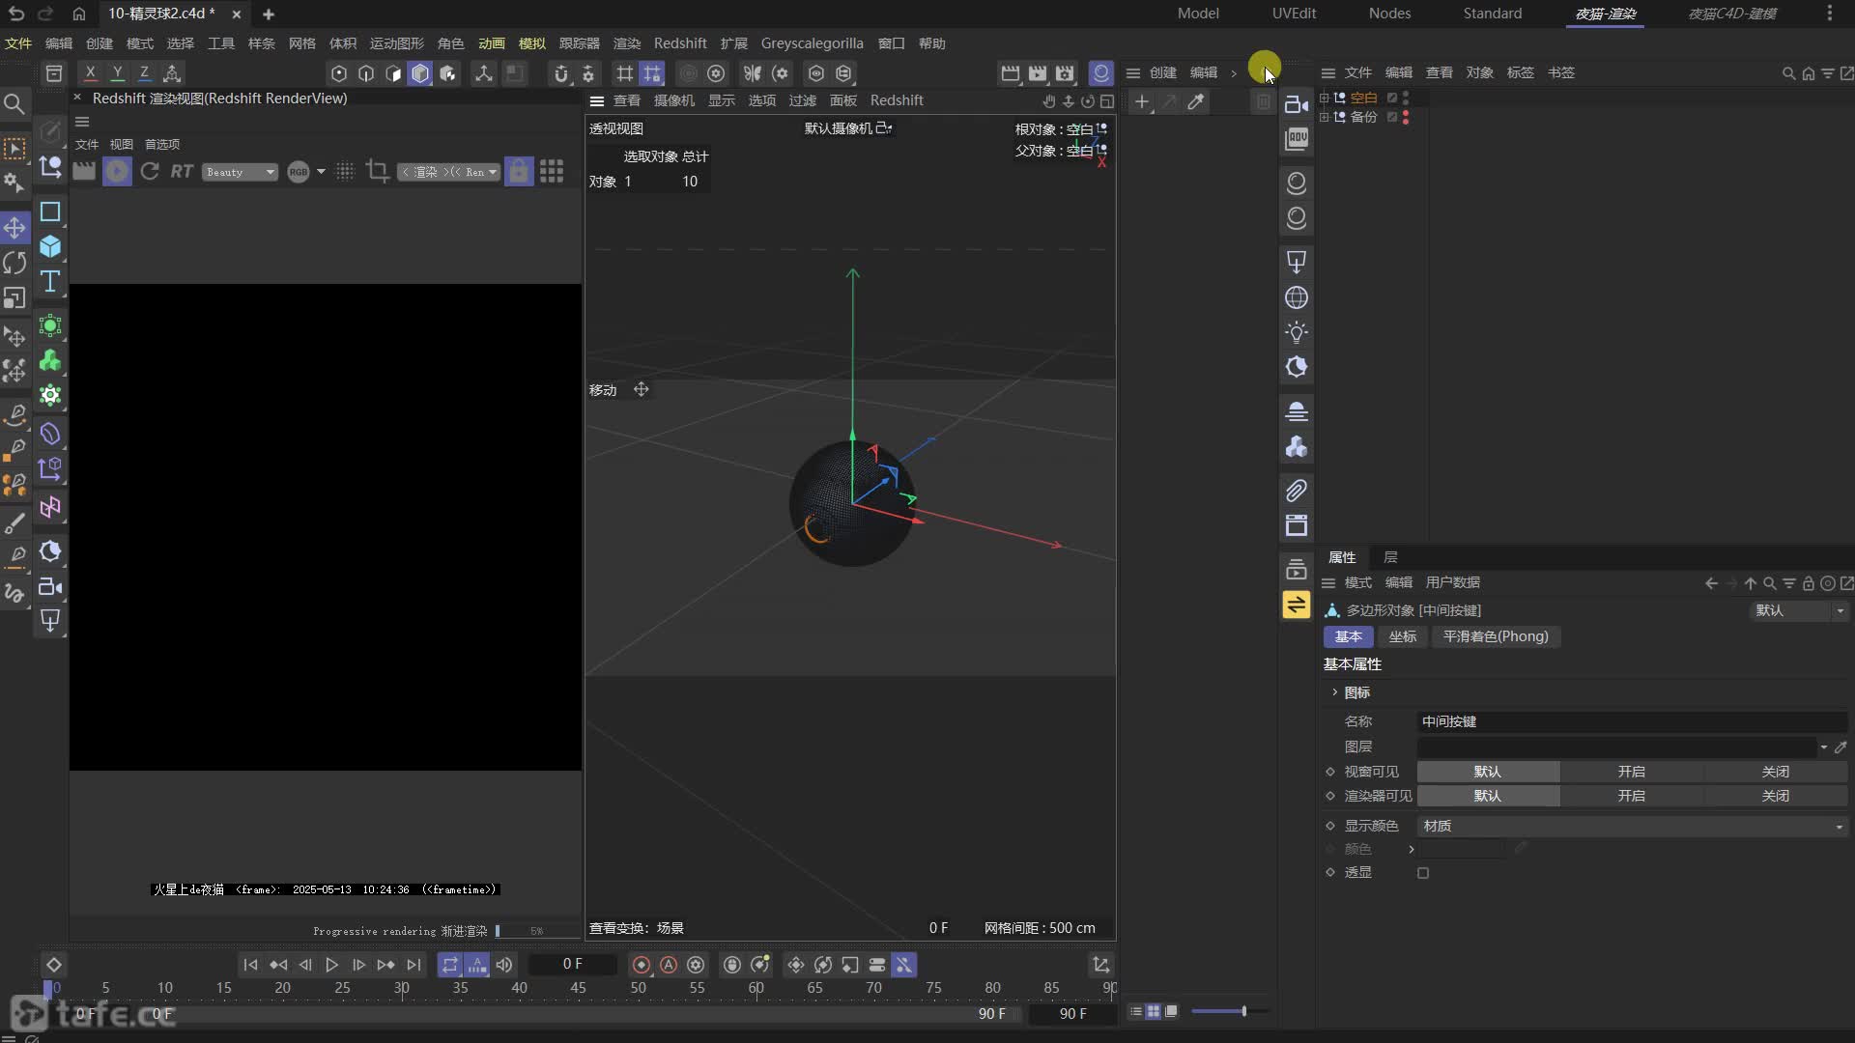Select the Move tool in left toolbar
This screenshot has width=1855, height=1043.
pyautogui.click(x=14, y=229)
